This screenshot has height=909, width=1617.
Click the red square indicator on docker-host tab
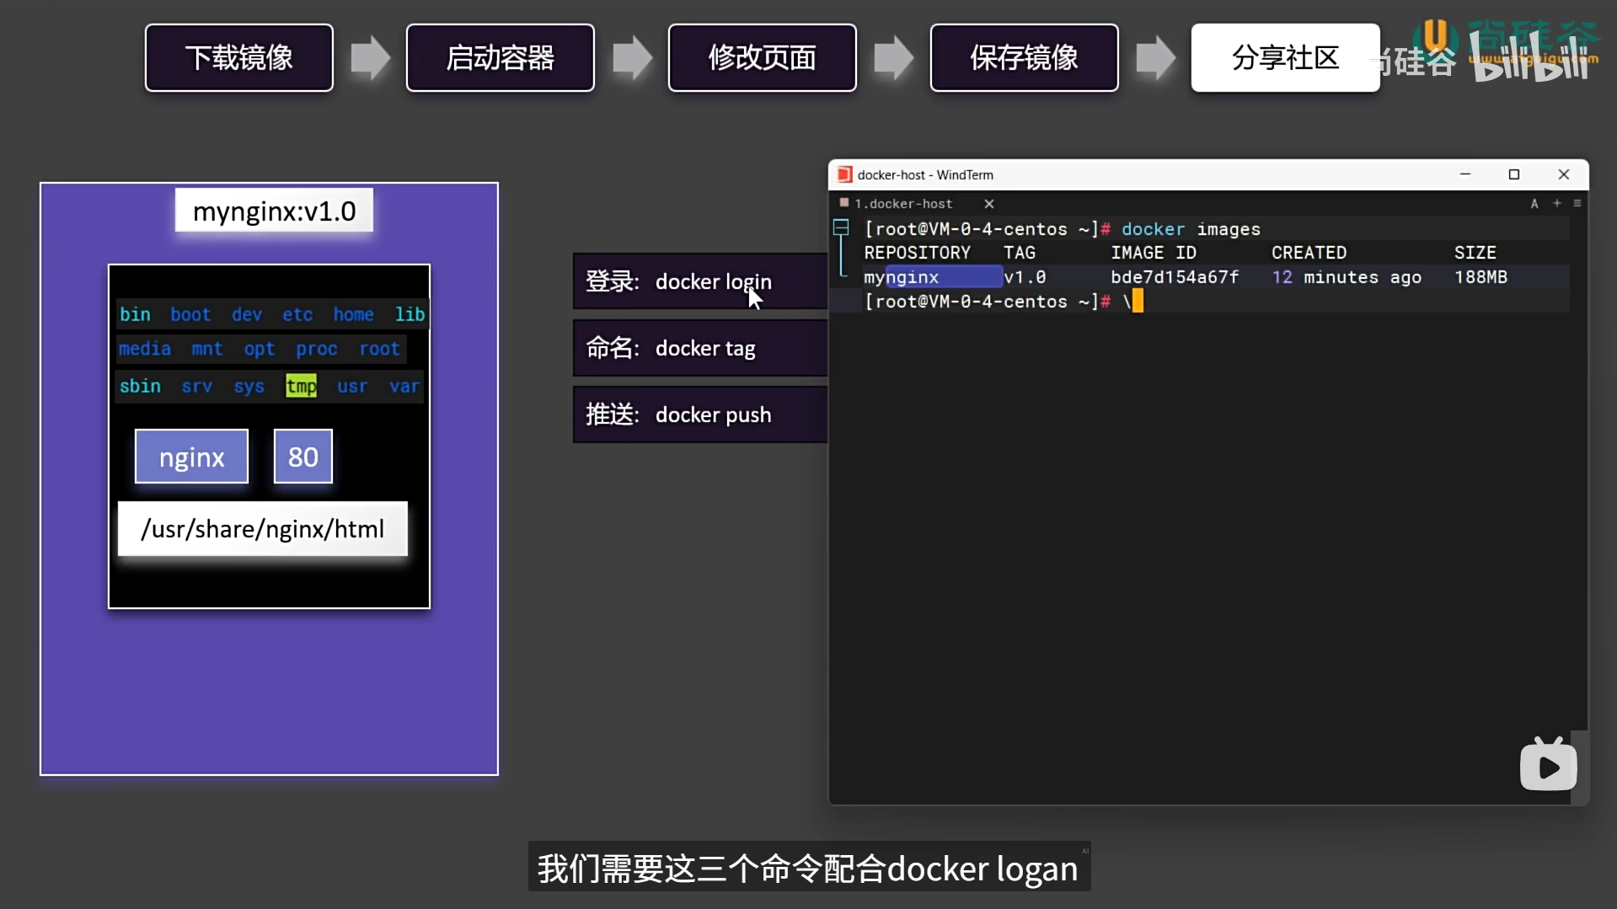pos(843,203)
